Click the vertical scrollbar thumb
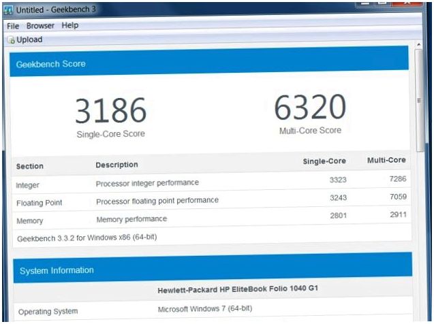The width and height of the screenshot is (434, 324). click(x=419, y=101)
